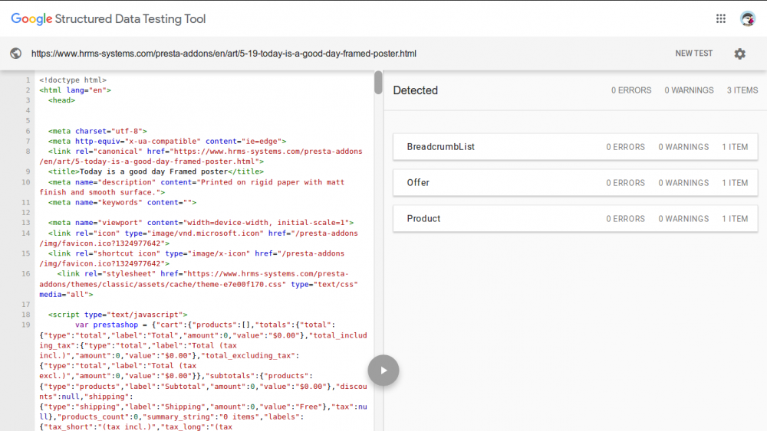Run test with the play button
767x431 pixels.
[x=383, y=371]
